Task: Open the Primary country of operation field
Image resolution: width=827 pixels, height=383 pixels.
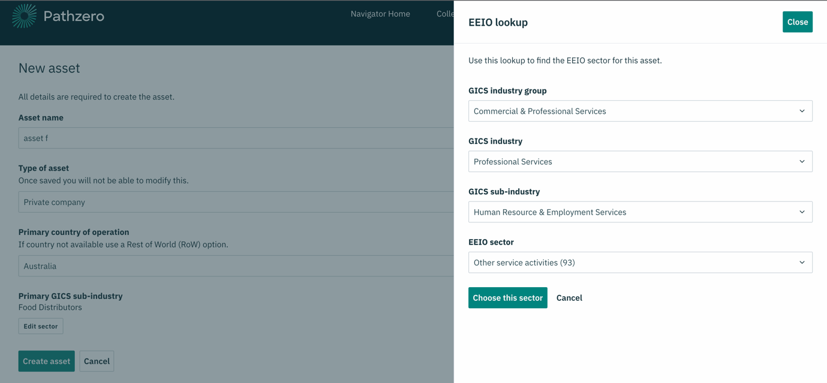Action: click(236, 266)
